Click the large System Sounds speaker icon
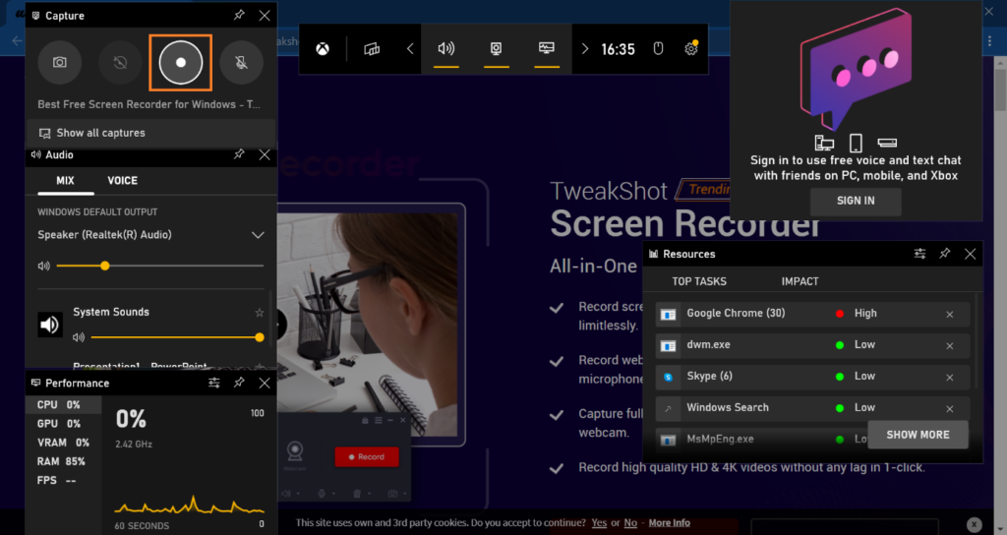The height and width of the screenshot is (535, 1007). (49, 325)
